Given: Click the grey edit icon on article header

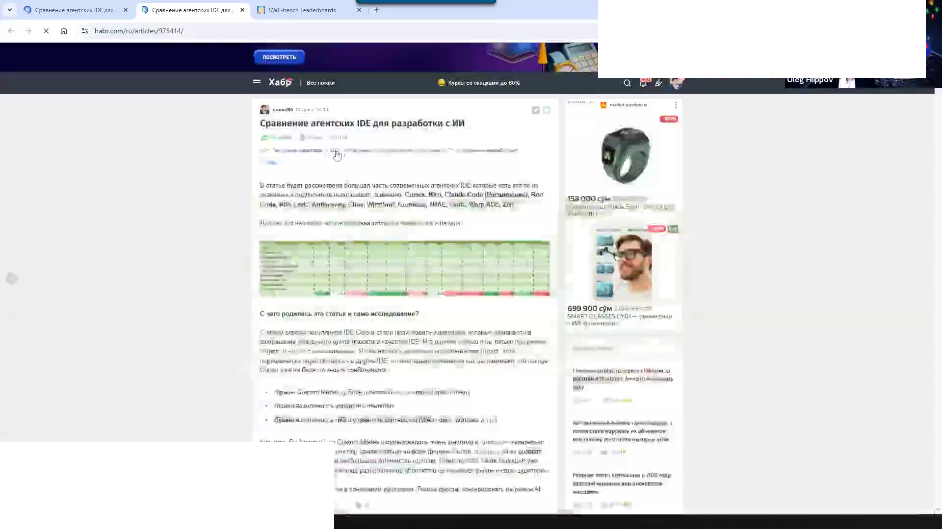Looking at the screenshot, I should (x=536, y=110).
